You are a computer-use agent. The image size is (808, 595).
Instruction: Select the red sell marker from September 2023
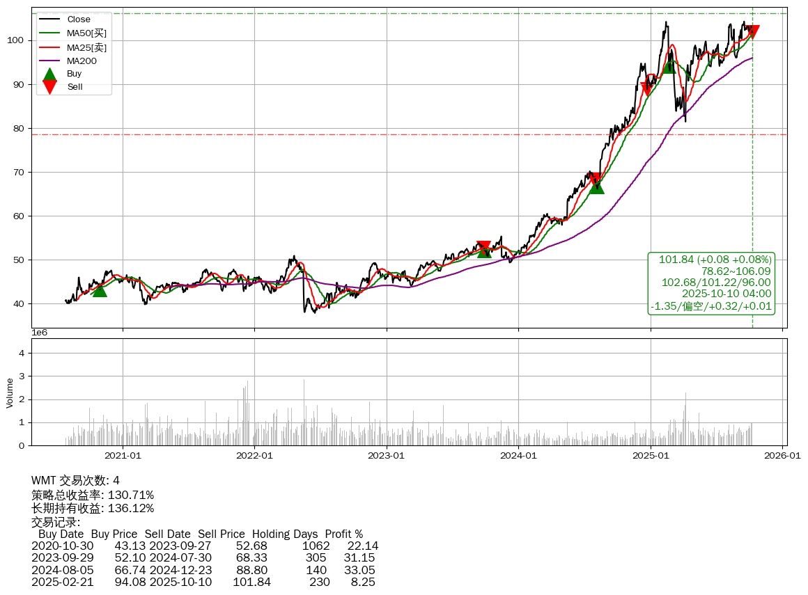tap(483, 247)
